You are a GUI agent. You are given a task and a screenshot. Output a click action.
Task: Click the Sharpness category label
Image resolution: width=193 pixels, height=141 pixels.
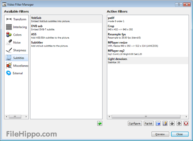pyautogui.click(x=20, y=50)
